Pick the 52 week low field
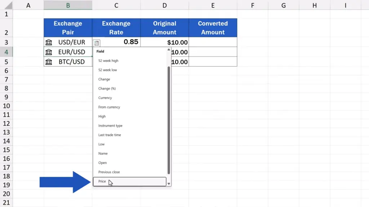 [107, 70]
